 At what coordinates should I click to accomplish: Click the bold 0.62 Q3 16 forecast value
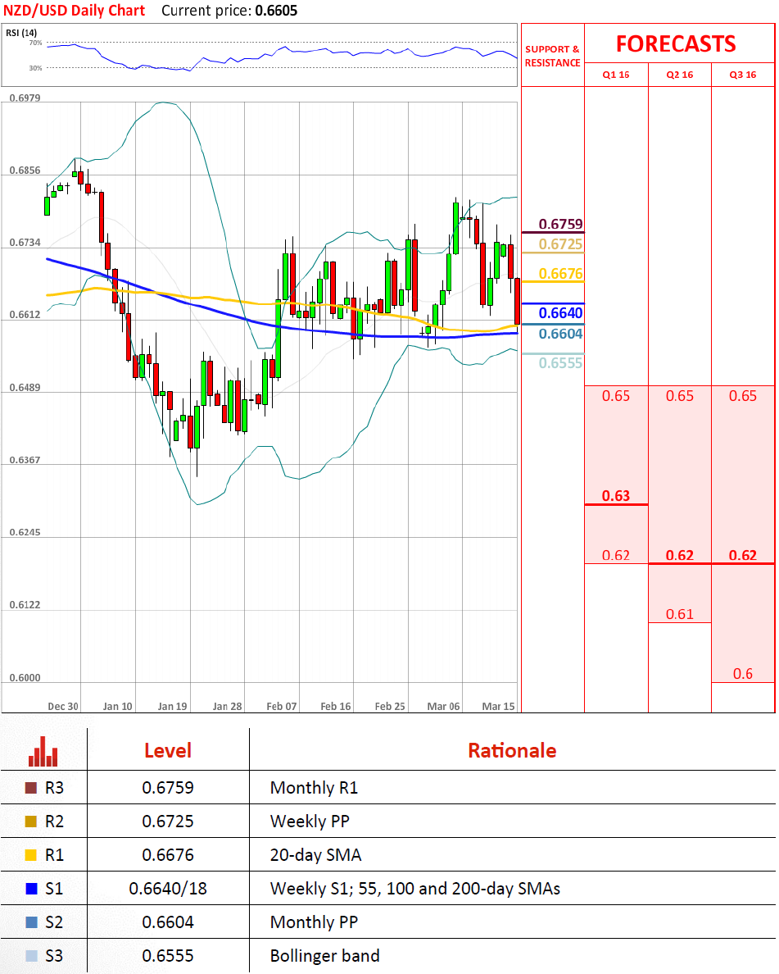click(743, 555)
